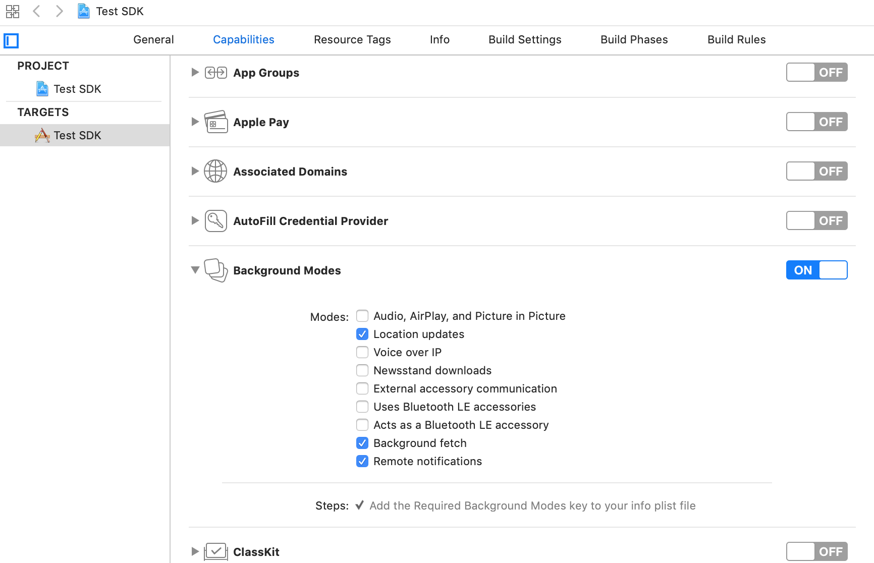The image size is (874, 563).
Task: Click the AutoFill Credential Provider key icon
Action: 216,220
